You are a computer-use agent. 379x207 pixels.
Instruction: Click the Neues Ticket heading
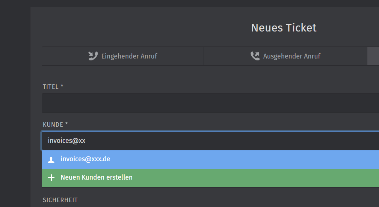click(284, 28)
